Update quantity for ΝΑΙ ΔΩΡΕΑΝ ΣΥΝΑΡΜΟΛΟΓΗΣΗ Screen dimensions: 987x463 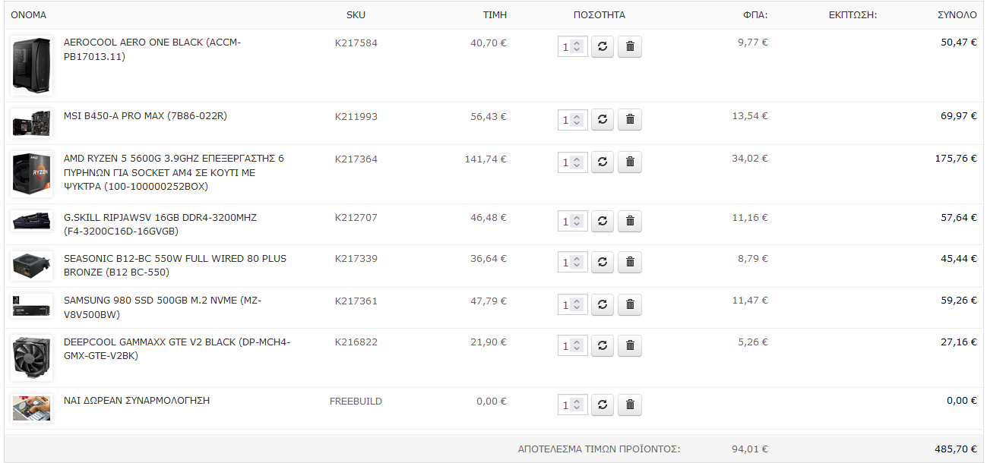tap(603, 405)
